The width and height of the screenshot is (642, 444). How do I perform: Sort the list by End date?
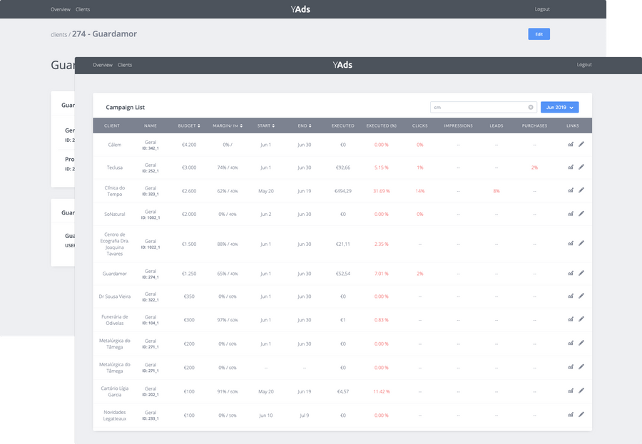click(x=304, y=125)
